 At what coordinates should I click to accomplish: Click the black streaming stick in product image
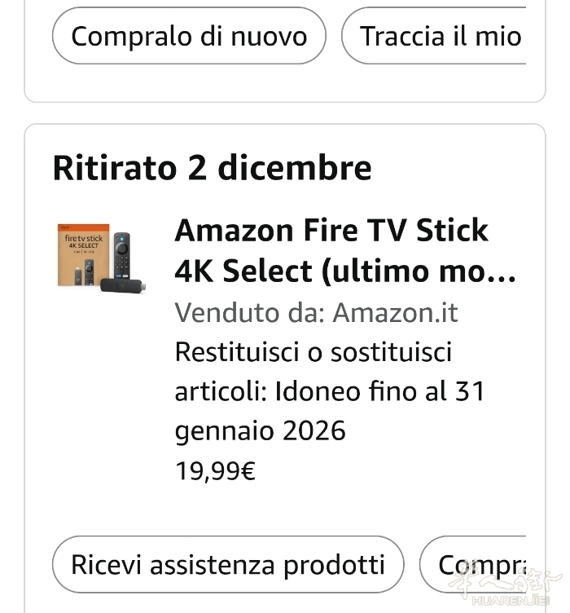[121, 284]
